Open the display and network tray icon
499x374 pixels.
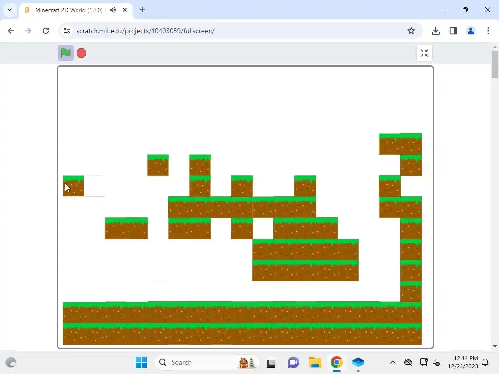pos(423,362)
